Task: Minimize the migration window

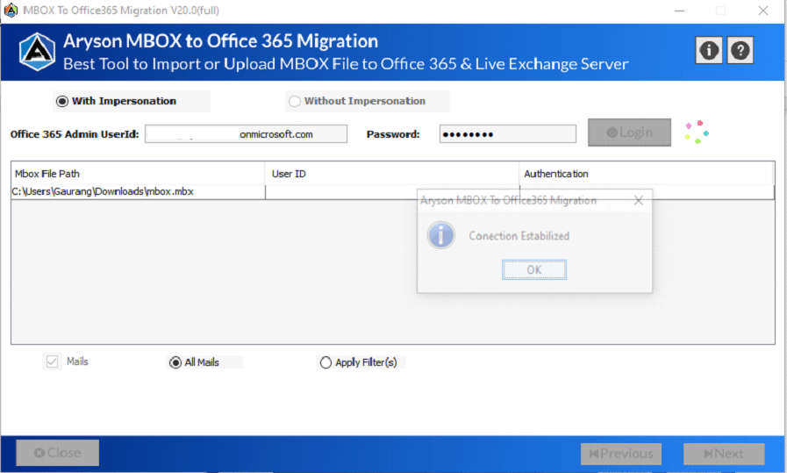Action: [x=680, y=11]
